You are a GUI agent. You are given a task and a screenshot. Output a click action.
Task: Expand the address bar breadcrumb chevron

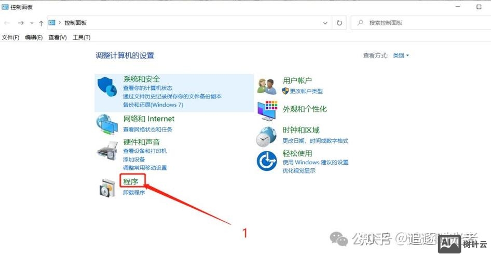tap(60, 22)
